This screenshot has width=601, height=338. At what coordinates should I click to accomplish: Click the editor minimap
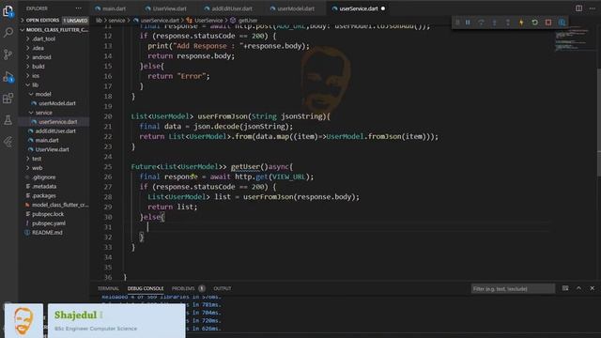click(573, 38)
